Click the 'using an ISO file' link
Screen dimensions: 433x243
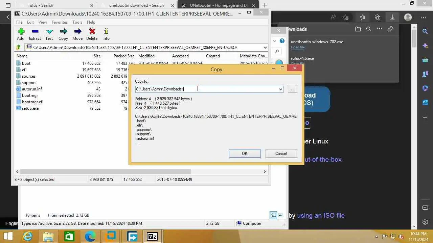tap(321, 215)
